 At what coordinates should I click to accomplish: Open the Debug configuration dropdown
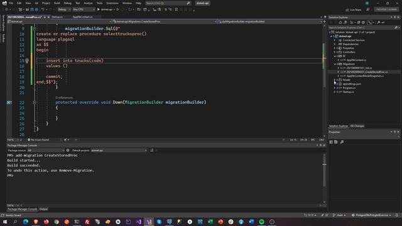coord(64,9)
